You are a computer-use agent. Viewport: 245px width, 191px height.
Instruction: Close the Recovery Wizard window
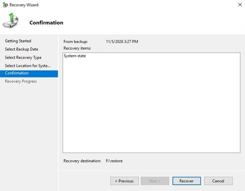click(240, 5)
